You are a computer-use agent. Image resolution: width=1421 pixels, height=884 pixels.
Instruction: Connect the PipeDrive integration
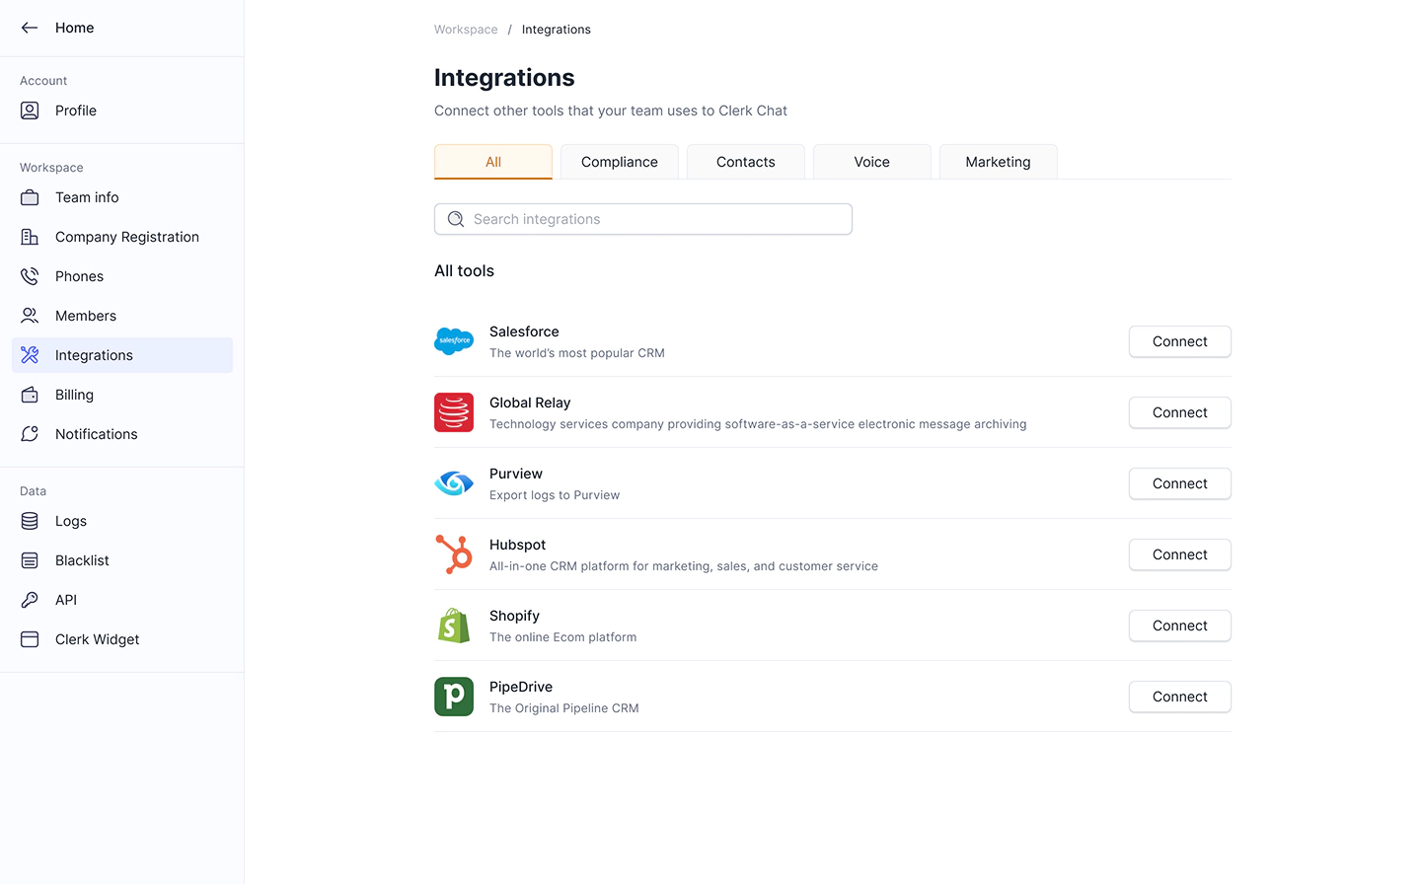click(x=1179, y=697)
